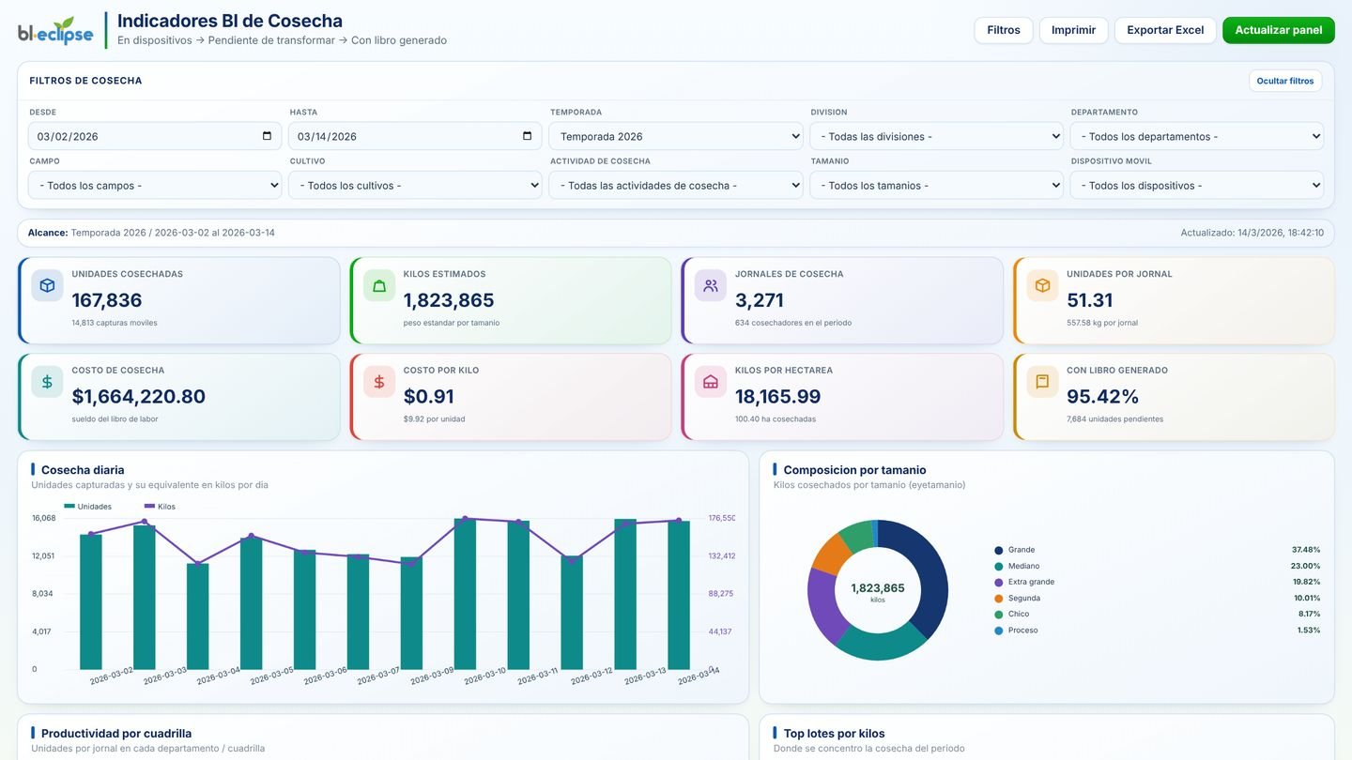Click the Unidades por Jornal cube icon
1352x760 pixels.
(1042, 285)
